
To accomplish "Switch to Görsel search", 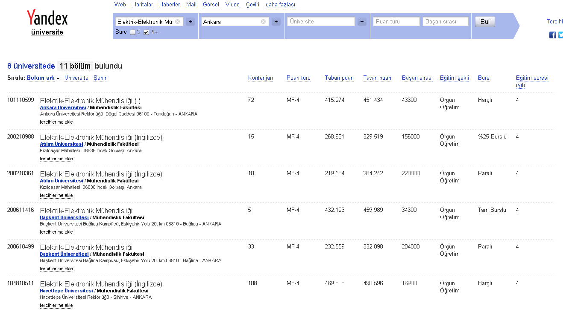I will tap(211, 5).
